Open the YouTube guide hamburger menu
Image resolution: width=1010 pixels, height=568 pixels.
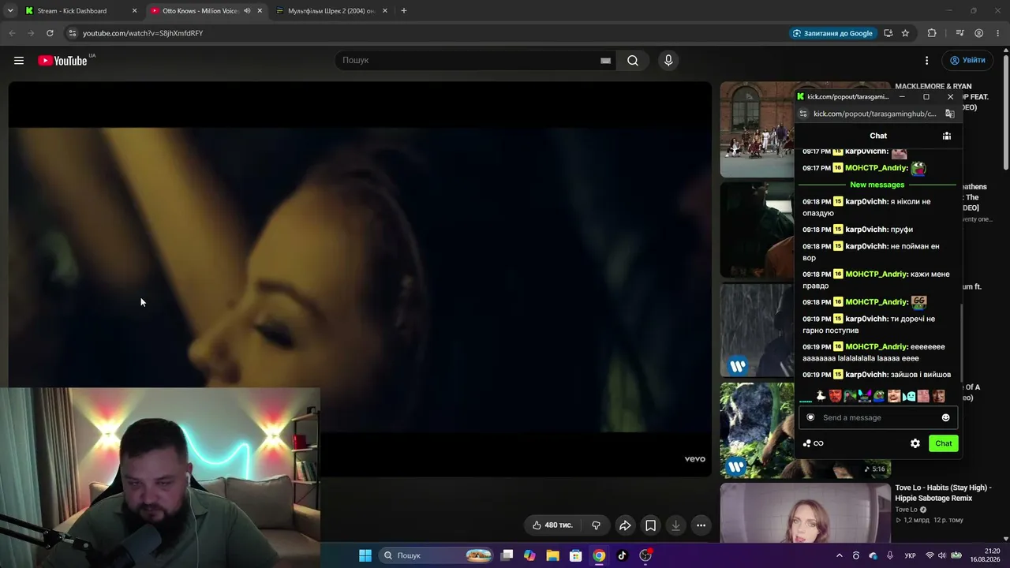pos(19,61)
